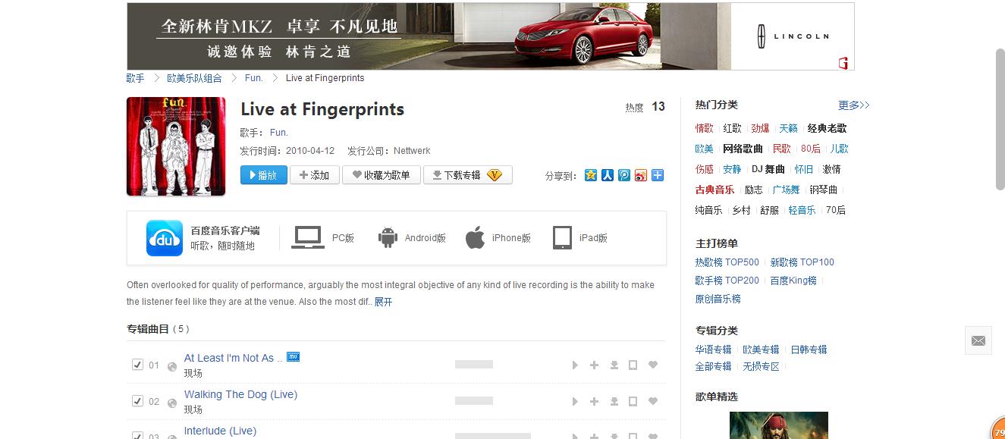Click globe icon beside track 01
The image size is (1005, 439).
point(172,368)
